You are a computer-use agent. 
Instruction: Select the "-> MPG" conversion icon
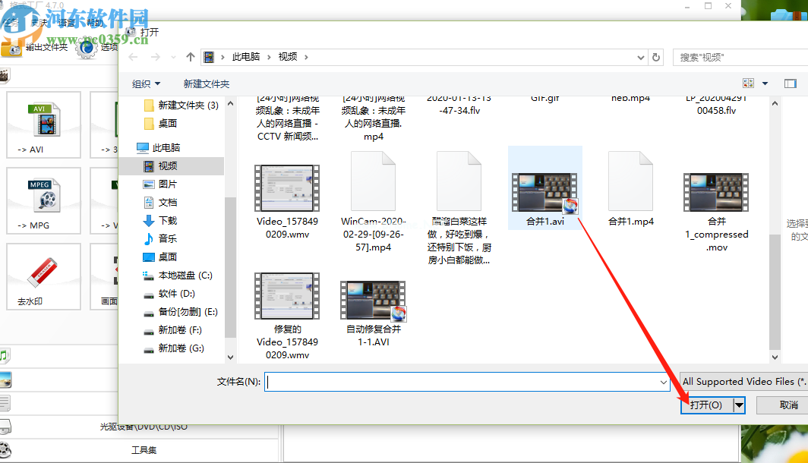pyautogui.click(x=43, y=201)
